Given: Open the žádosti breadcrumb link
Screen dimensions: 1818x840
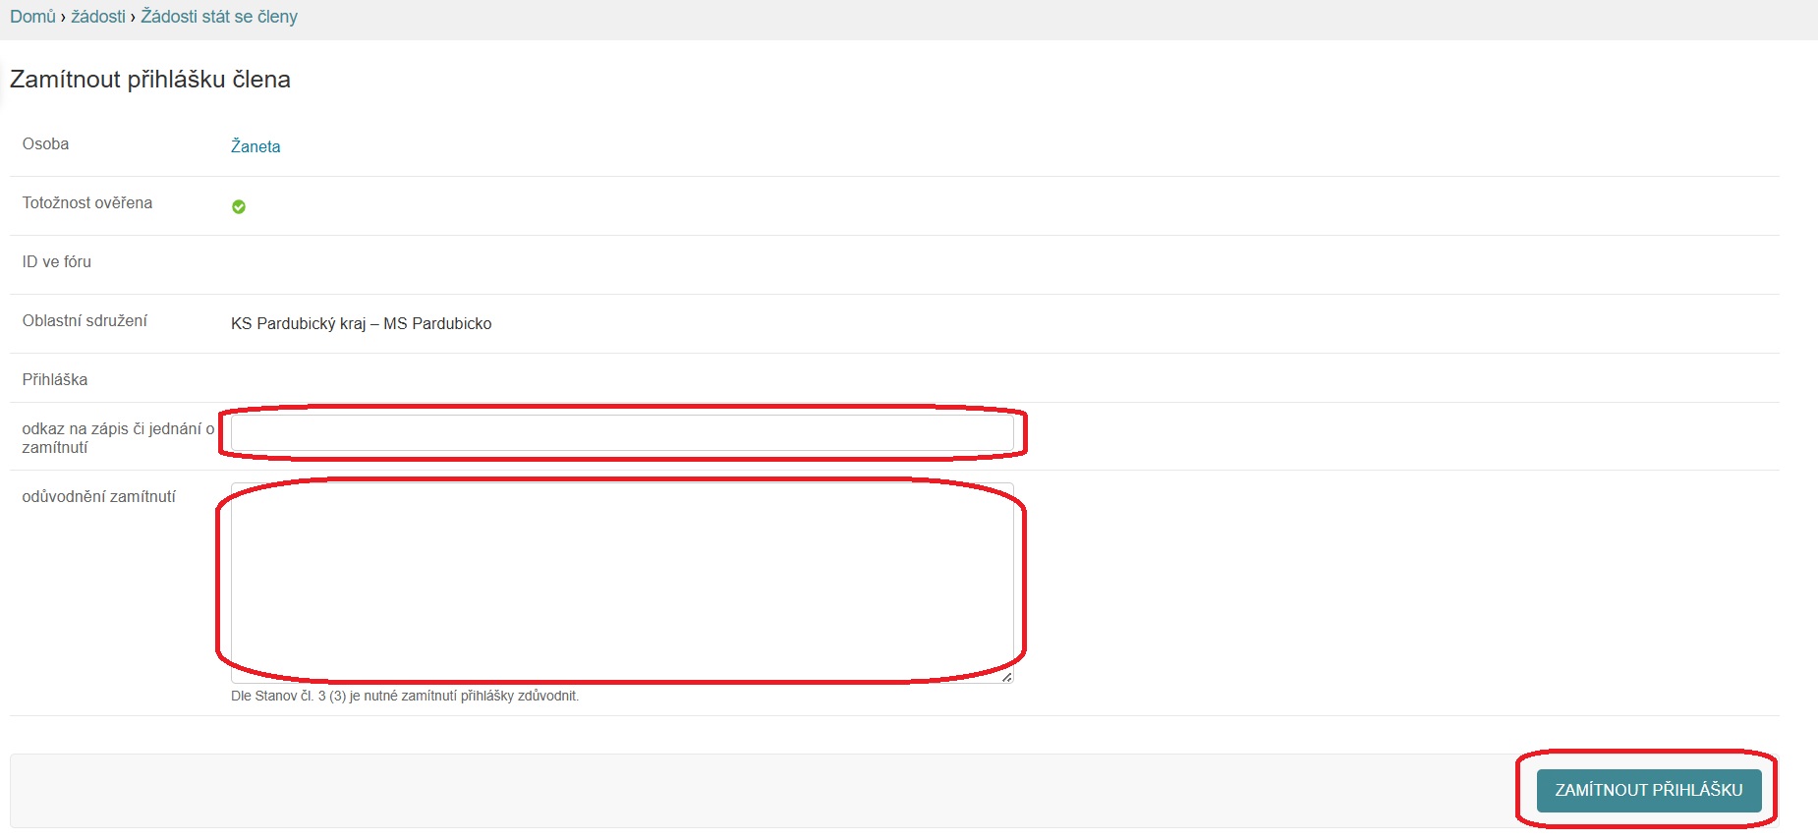Looking at the screenshot, I should [98, 17].
